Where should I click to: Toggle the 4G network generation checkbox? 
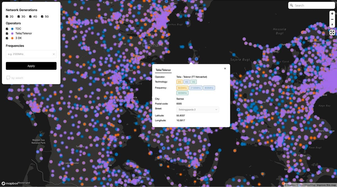pos(30,17)
